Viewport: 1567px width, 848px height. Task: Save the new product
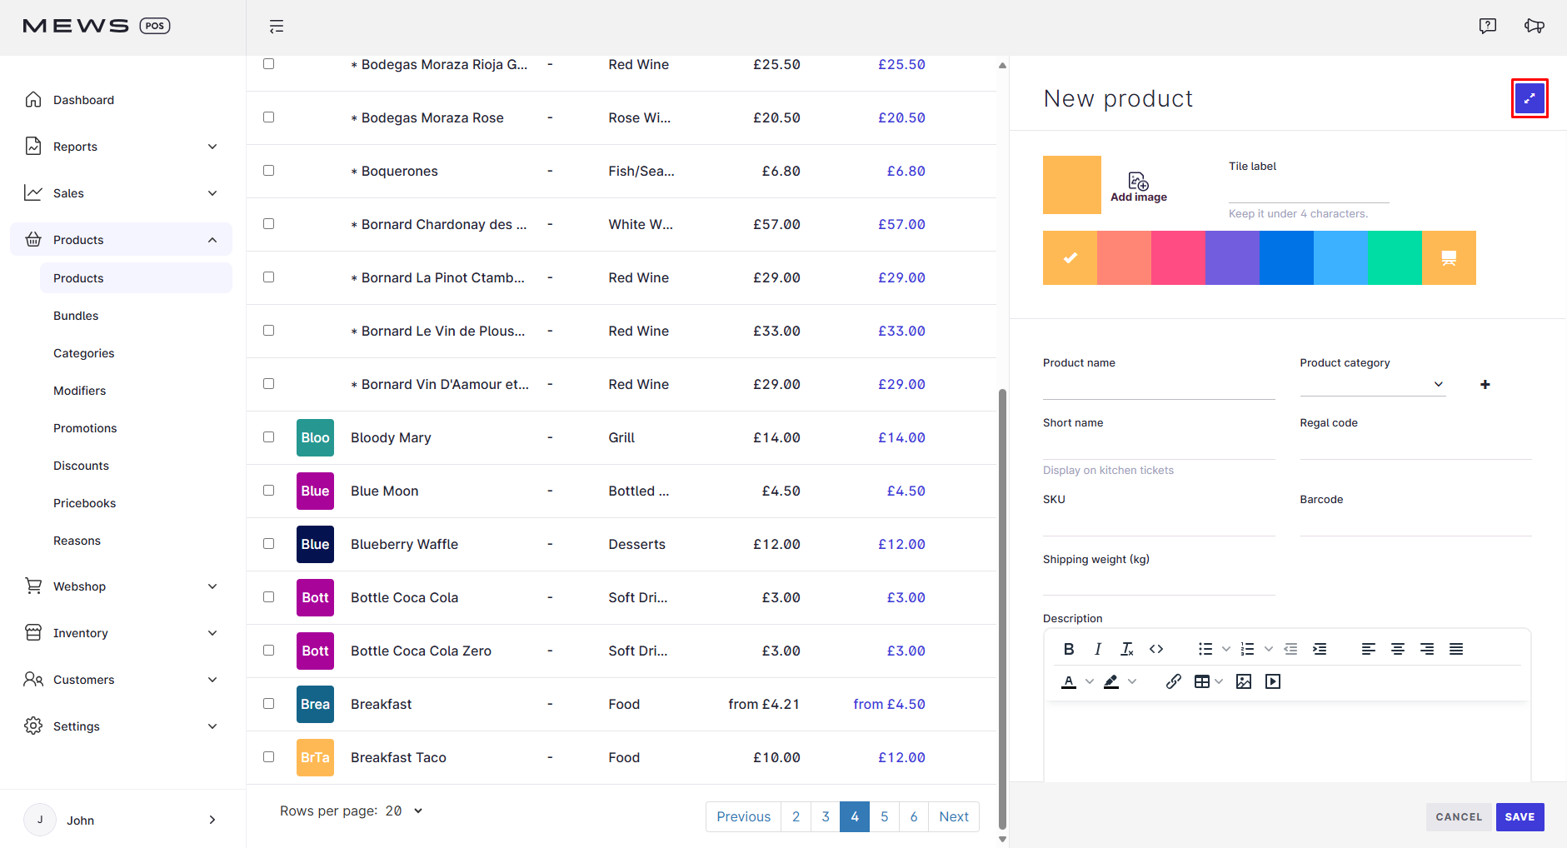pos(1520,817)
